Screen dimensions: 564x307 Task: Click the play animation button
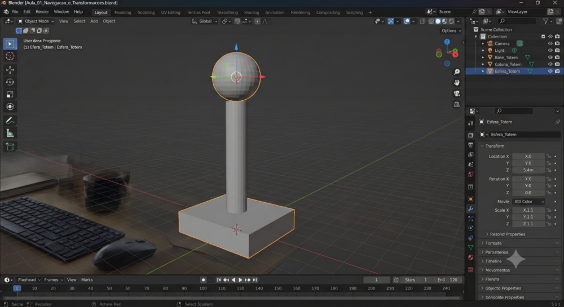pos(240,280)
